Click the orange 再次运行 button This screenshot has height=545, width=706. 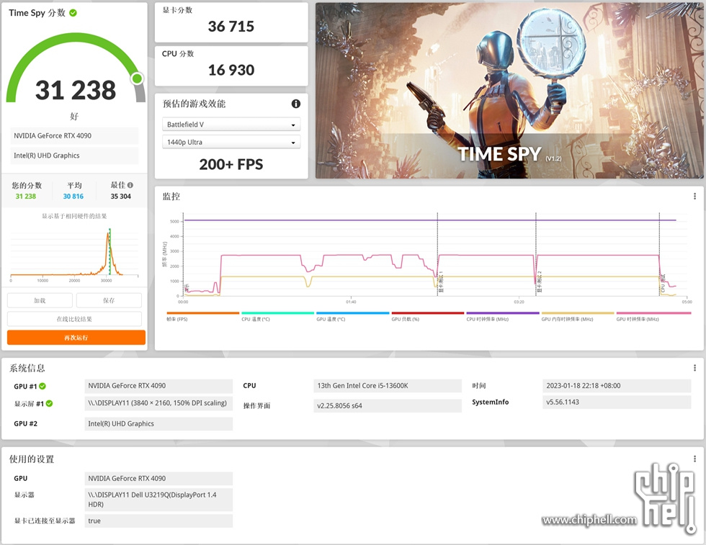pos(76,338)
